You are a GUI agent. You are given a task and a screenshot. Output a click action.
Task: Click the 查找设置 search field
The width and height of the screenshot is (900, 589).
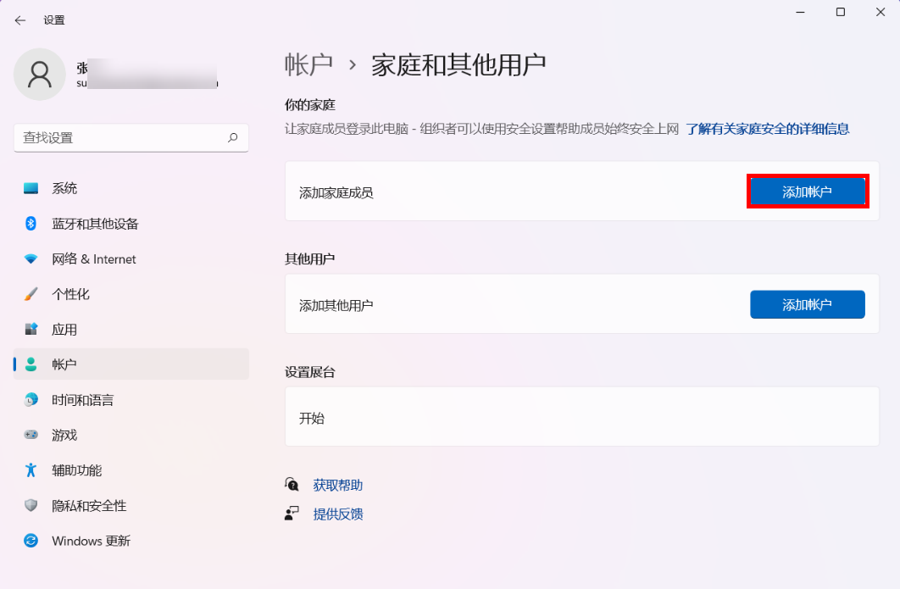tap(119, 137)
